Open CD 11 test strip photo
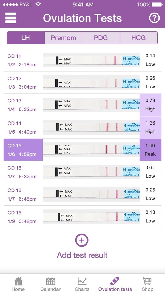The height and width of the screenshot is (295, 165). 91,60
